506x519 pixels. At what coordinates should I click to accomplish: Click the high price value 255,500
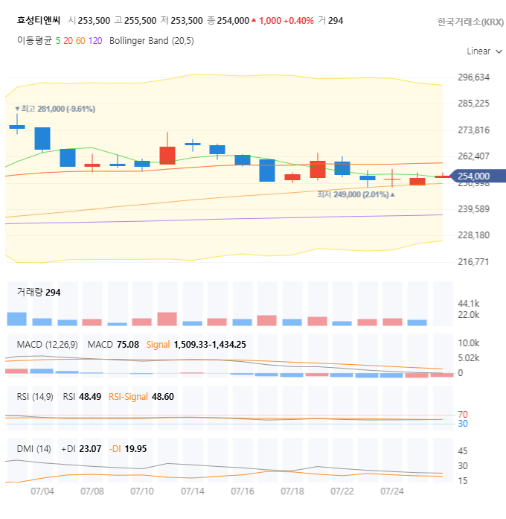tap(140, 21)
